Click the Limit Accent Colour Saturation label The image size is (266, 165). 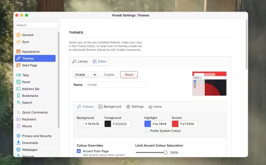(x=159, y=146)
